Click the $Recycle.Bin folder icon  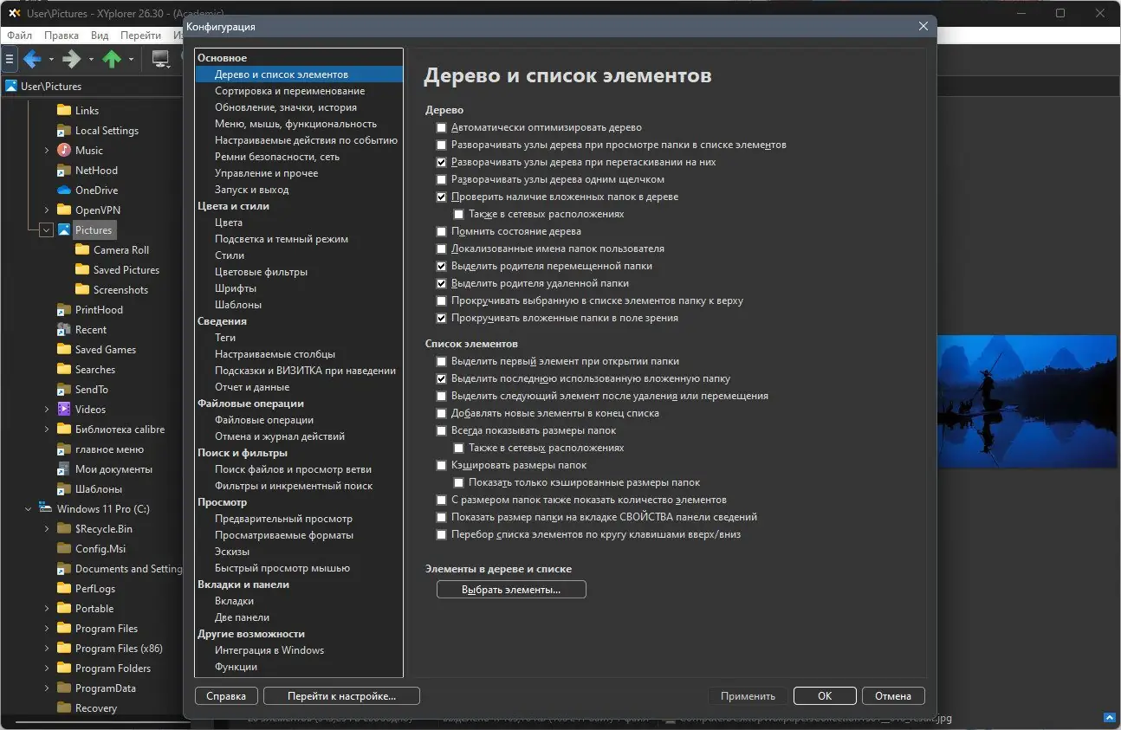[x=63, y=529]
